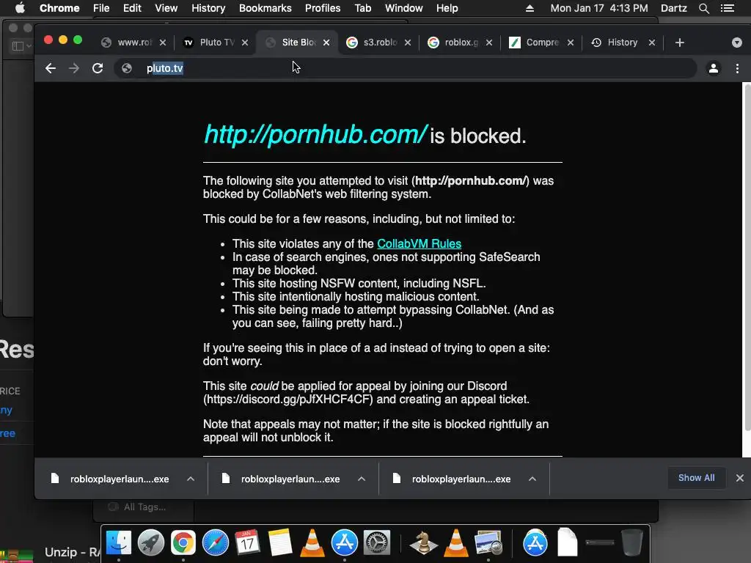Viewport: 751px width, 563px height.
Task: Close the Site Blocked tab
Action: (x=326, y=43)
